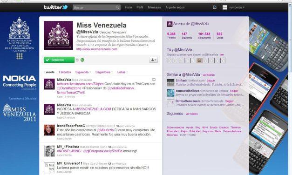Click 'ver' link under Tú y @MissVzla

click(222, 55)
